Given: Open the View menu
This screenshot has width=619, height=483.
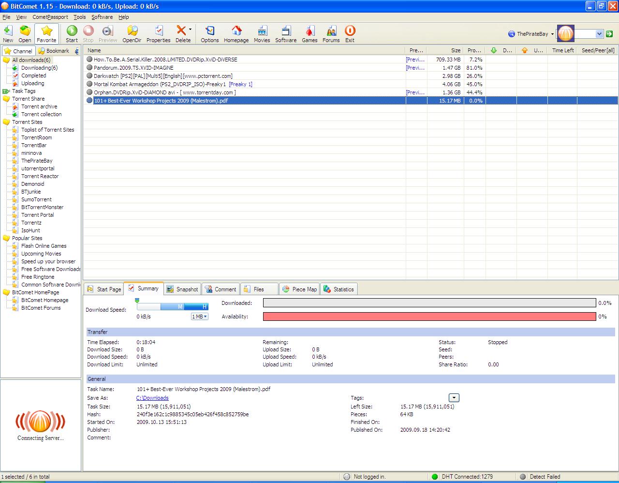Looking at the screenshot, I should coord(21,17).
